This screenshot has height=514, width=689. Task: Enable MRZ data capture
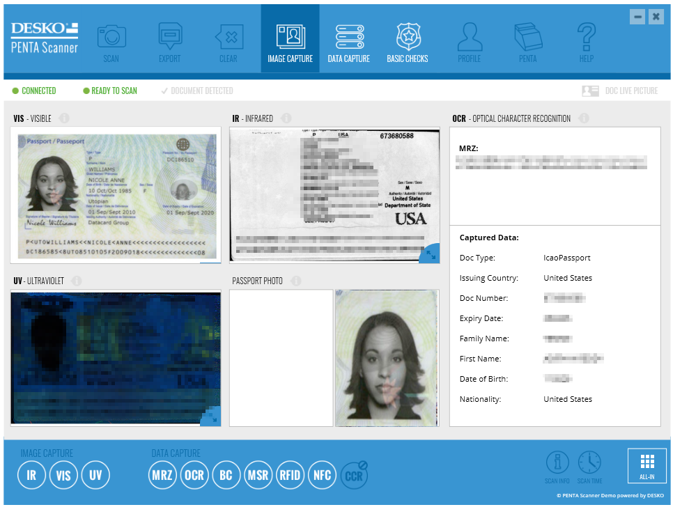pos(162,475)
